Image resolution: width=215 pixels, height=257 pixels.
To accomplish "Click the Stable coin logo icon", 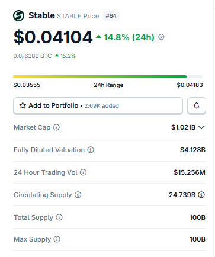I will point(19,15).
